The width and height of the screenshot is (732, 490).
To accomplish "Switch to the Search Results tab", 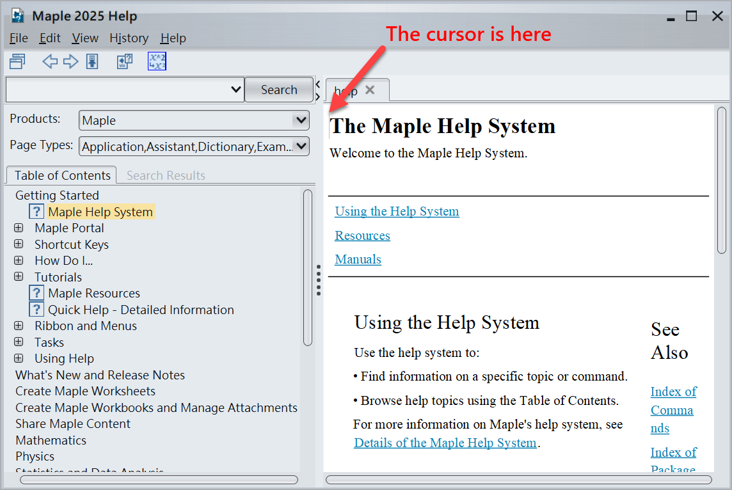I will 166,175.
